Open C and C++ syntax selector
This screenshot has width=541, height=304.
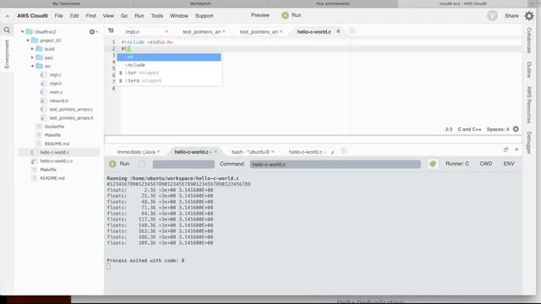click(469, 129)
